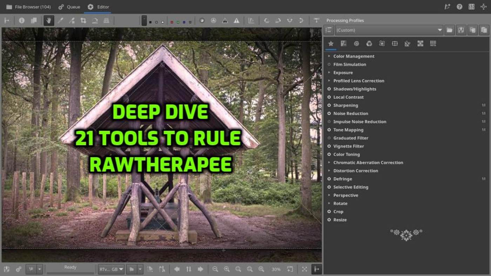Zoom out the preview
The width and height of the screenshot is (491, 276).
(215, 269)
